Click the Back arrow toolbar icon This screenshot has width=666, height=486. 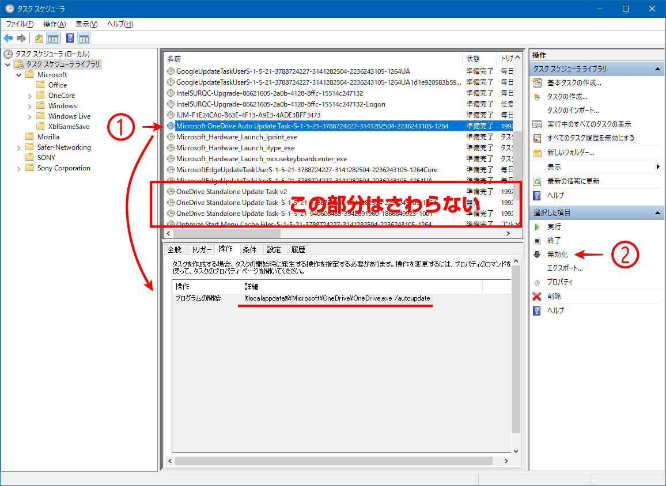[8, 39]
